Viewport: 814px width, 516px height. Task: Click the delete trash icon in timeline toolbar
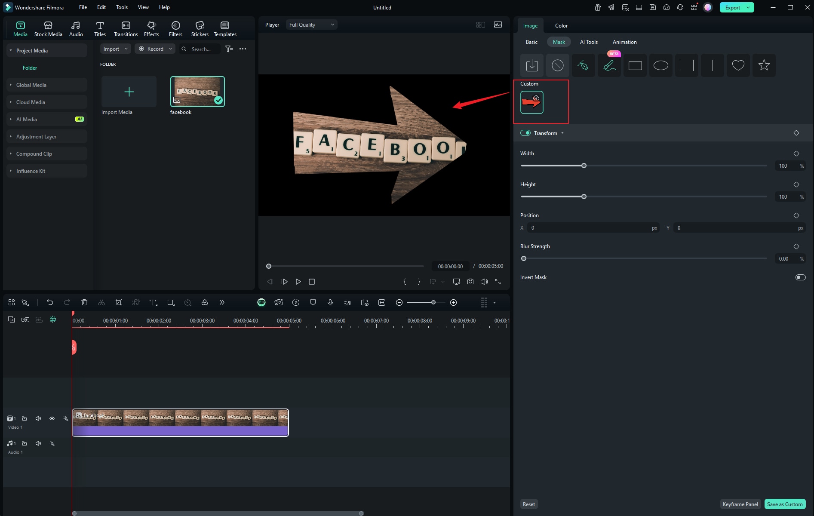point(84,302)
